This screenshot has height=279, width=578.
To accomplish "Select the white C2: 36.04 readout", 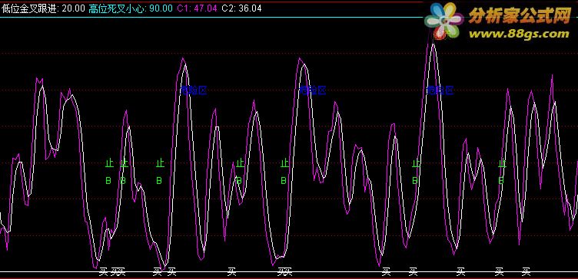I will 241,8.
